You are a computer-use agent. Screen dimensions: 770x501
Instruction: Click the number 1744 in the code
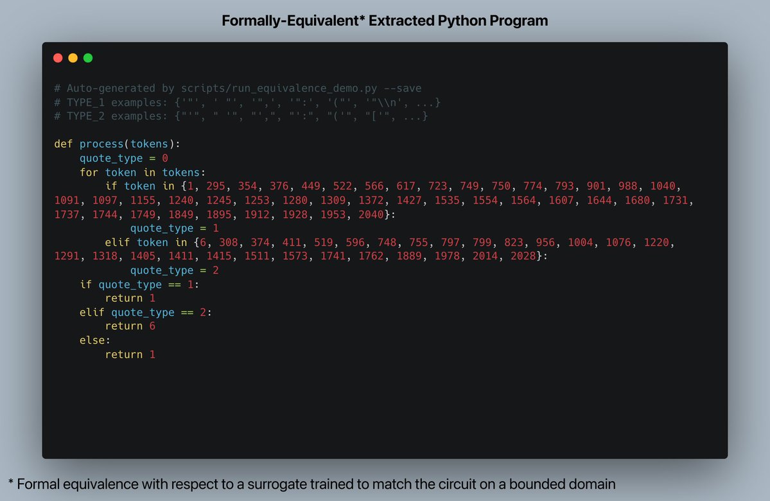pos(105,215)
